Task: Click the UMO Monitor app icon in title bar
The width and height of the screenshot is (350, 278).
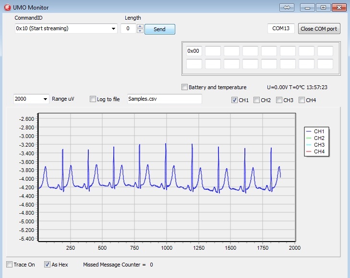Action: 8,8
